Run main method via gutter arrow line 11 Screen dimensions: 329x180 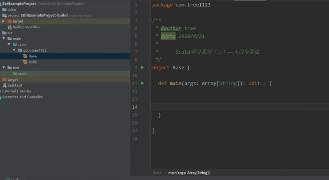pos(142,83)
